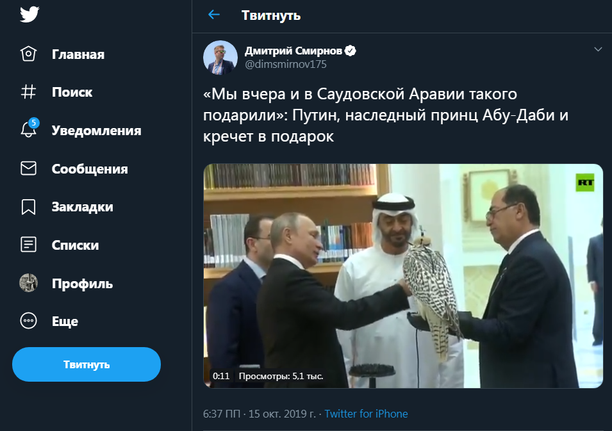Click the Twitter bird logo
The image size is (612, 431).
point(29,15)
